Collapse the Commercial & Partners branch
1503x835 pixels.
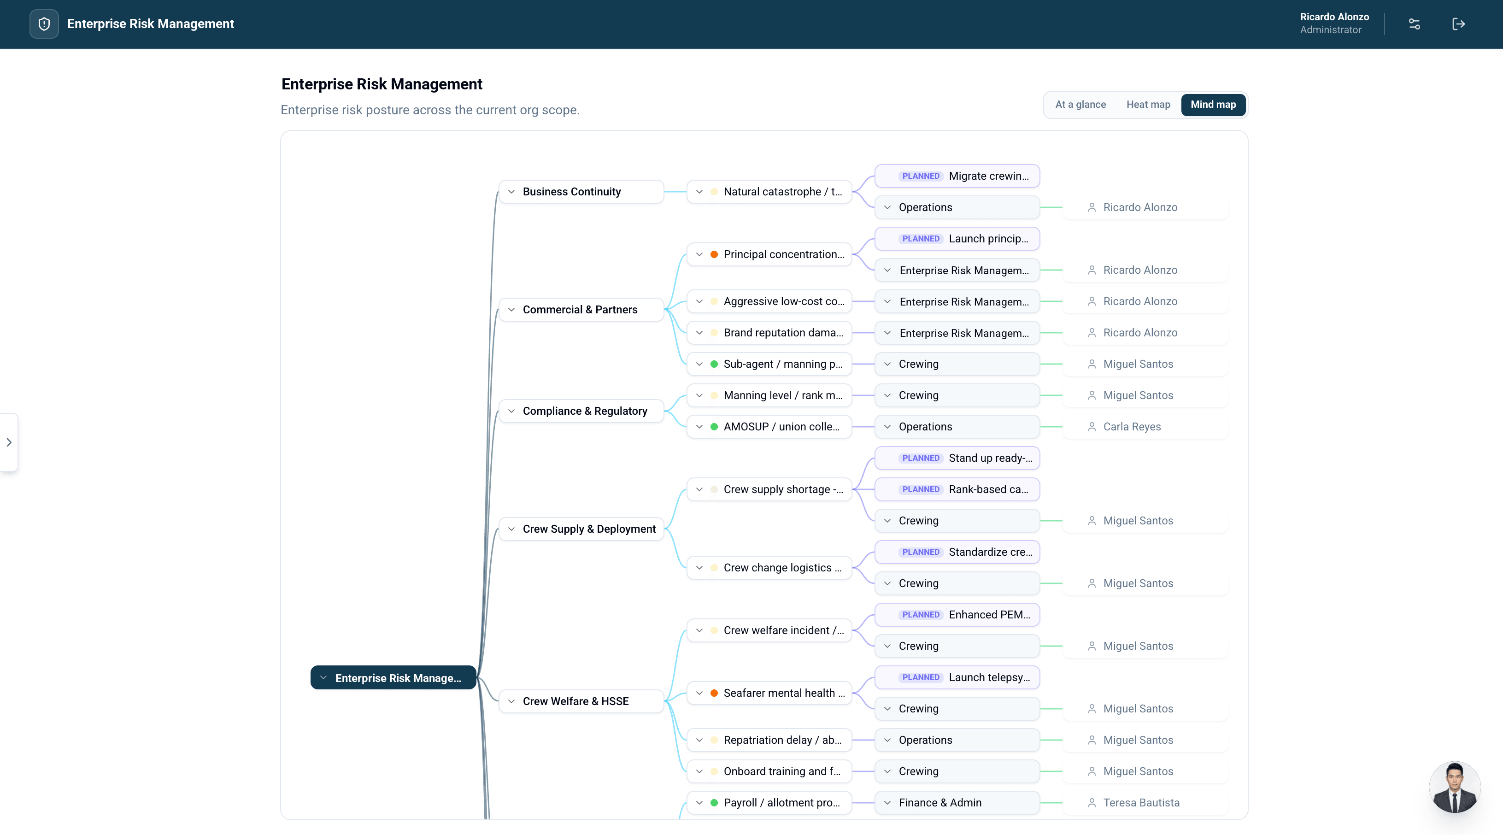pyautogui.click(x=511, y=309)
